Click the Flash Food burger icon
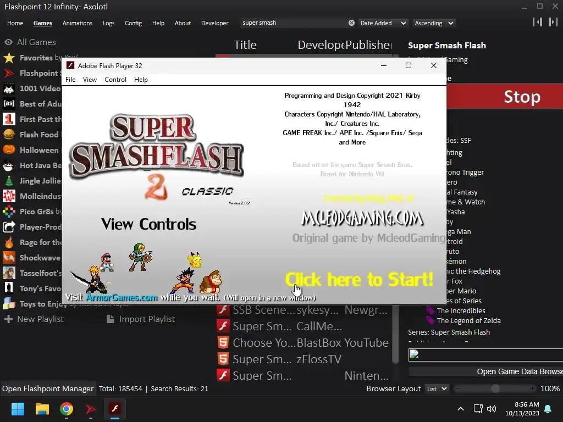Screen dimensions: 563x422 coord(9,135)
